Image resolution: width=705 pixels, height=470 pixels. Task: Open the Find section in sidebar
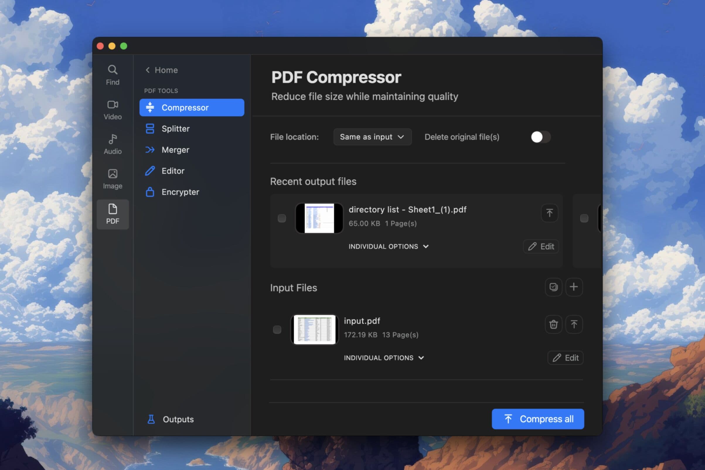coord(113,75)
